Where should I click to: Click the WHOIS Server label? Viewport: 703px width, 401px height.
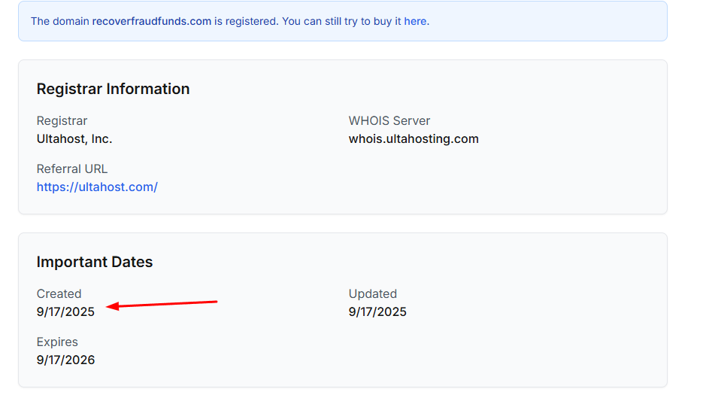coord(389,120)
